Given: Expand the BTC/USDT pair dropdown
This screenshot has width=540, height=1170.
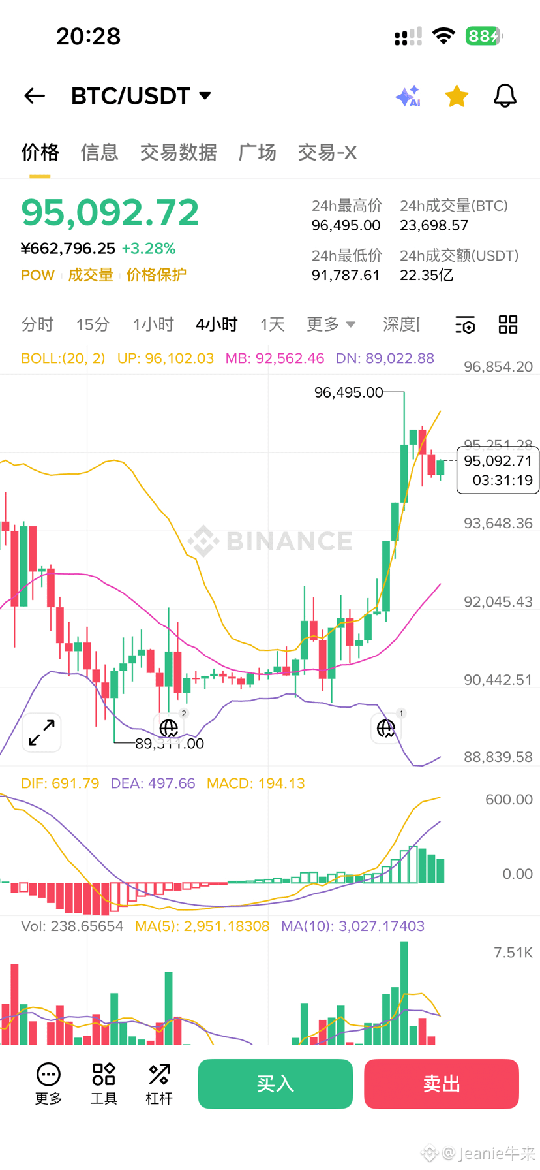Looking at the screenshot, I should (x=205, y=96).
